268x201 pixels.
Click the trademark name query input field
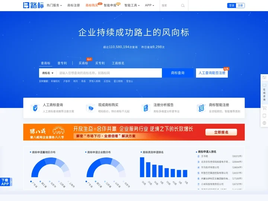point(109,73)
